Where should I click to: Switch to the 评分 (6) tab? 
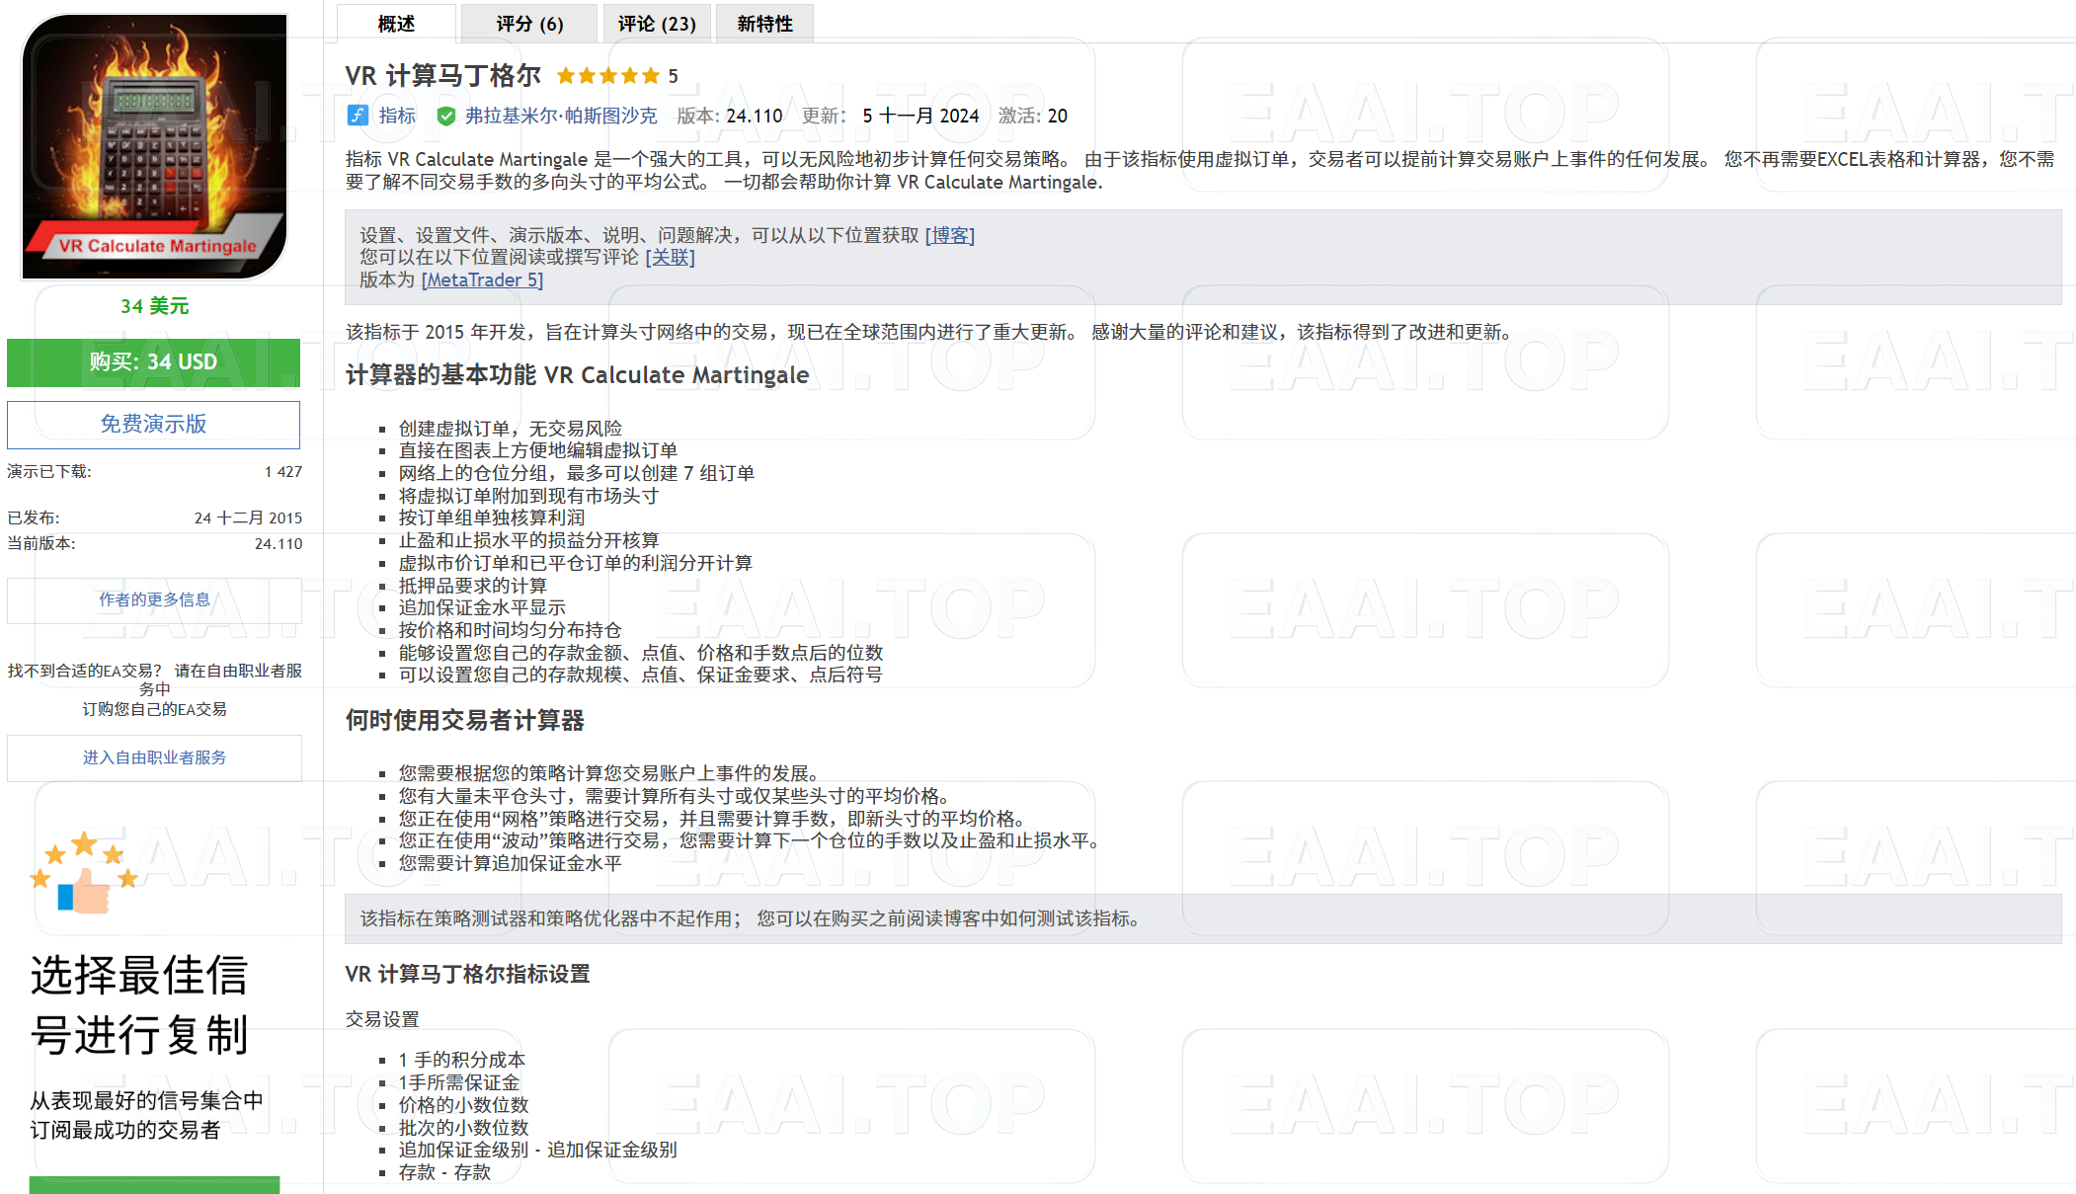click(x=528, y=23)
